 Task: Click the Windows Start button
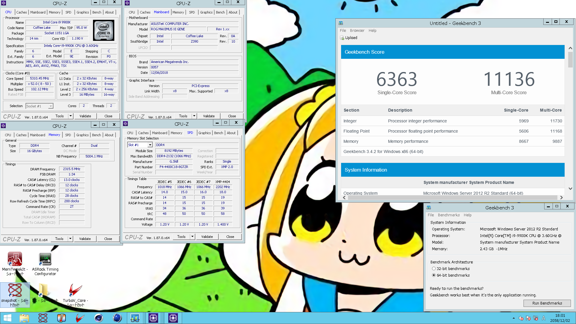point(7,318)
